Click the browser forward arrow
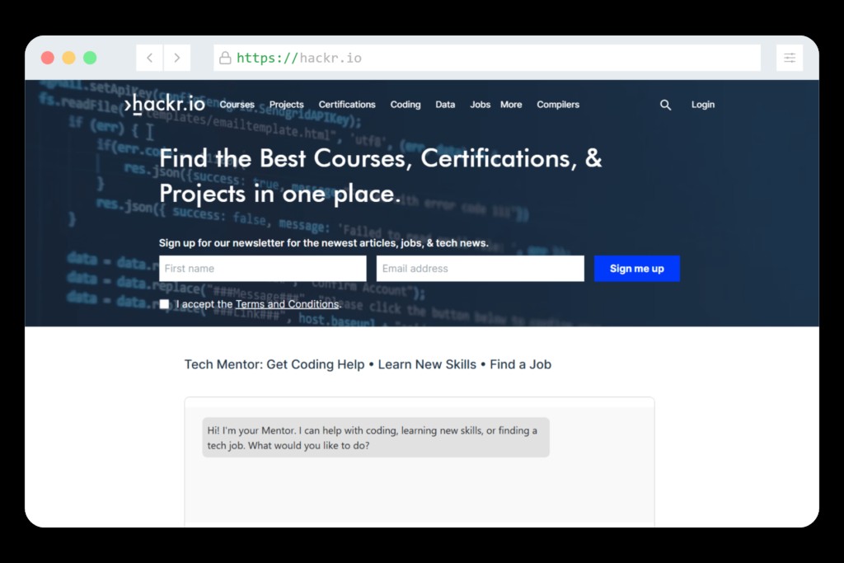Viewport: 844px width, 563px height. click(x=176, y=58)
